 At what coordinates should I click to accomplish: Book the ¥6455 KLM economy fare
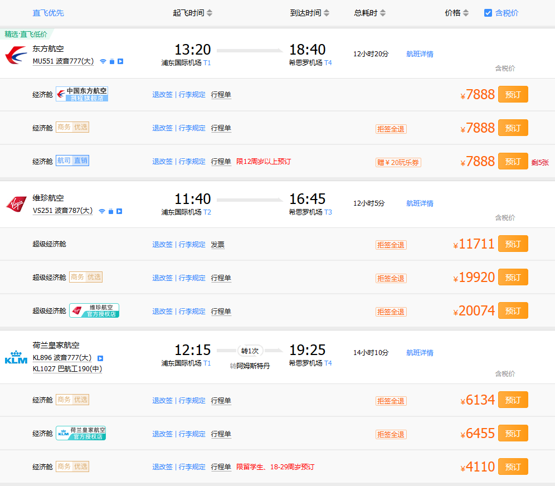[513, 433]
